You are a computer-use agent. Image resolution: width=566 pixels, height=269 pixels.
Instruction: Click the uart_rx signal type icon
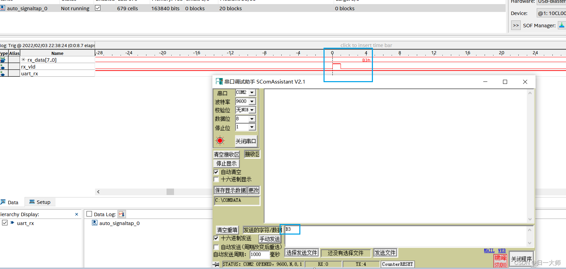[3, 74]
